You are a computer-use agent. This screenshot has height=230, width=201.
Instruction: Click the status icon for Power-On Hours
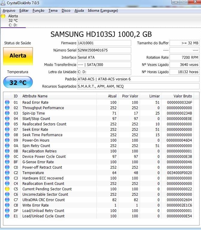click(x=7, y=140)
